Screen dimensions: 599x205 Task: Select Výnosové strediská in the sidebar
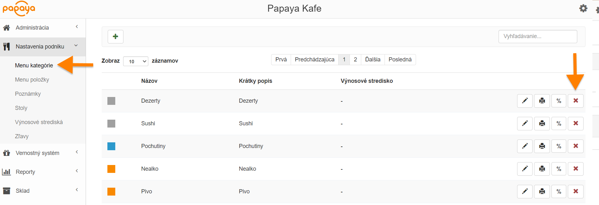coord(39,122)
